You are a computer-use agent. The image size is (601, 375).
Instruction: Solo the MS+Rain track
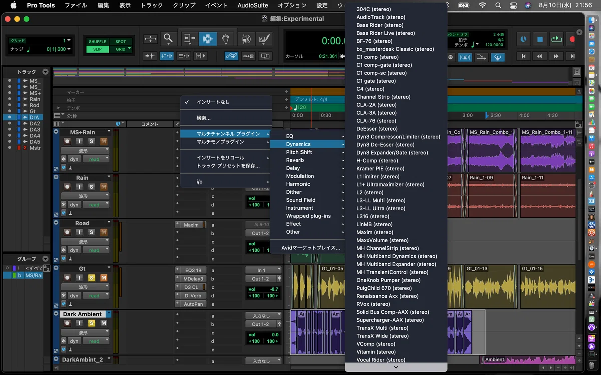[91, 141]
